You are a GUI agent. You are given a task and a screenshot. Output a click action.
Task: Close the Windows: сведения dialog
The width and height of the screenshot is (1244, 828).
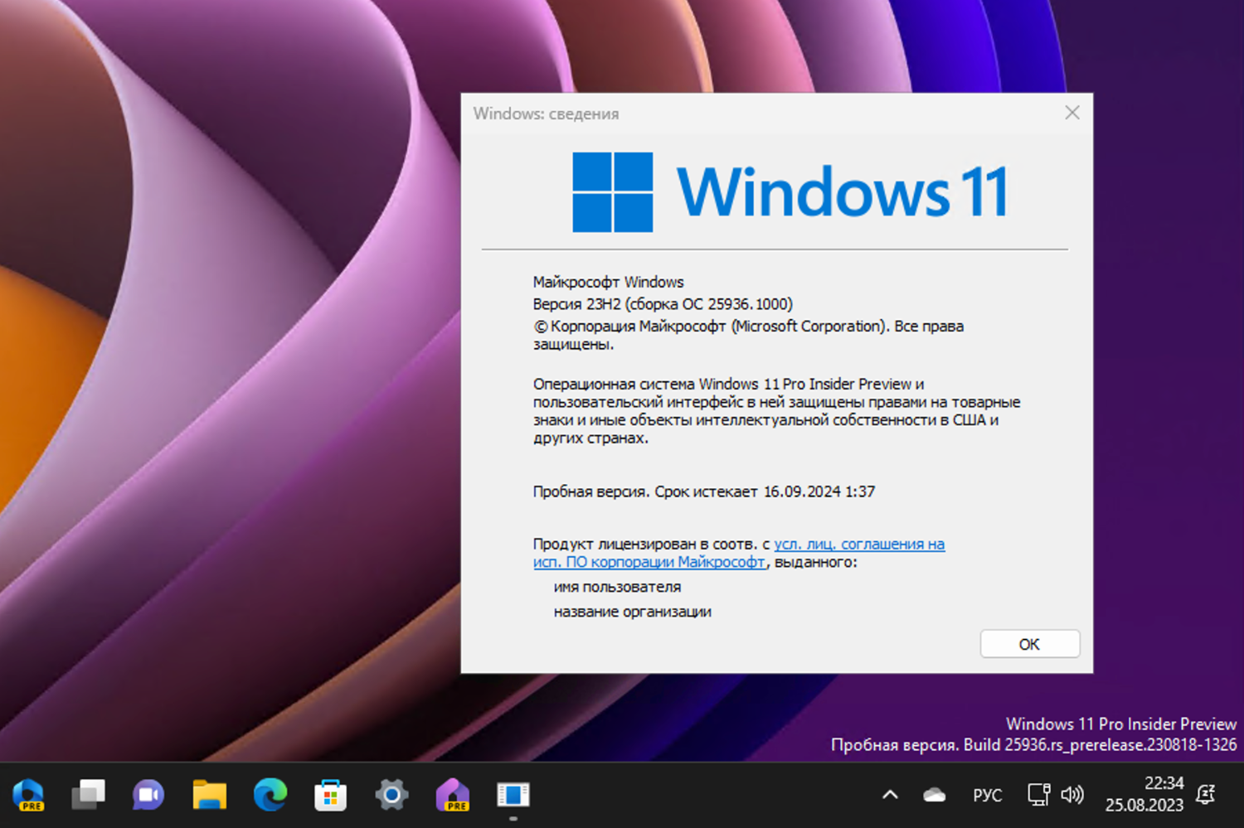click(x=1071, y=113)
